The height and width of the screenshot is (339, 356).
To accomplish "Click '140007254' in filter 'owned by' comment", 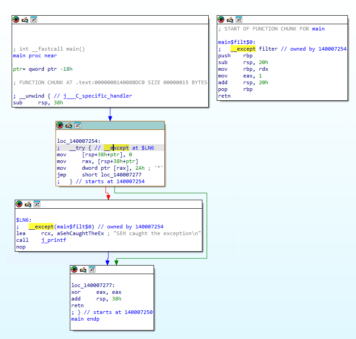I will (x=332, y=49).
